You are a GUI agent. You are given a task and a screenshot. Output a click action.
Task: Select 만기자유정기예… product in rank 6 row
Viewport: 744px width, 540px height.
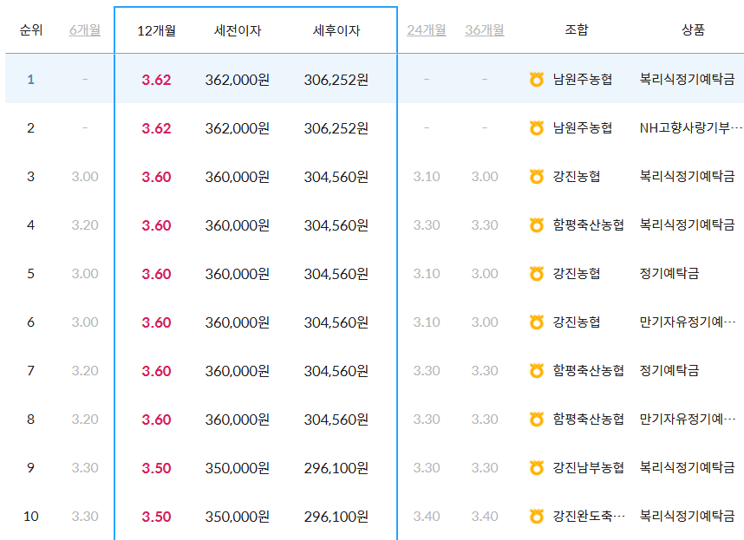(x=688, y=322)
